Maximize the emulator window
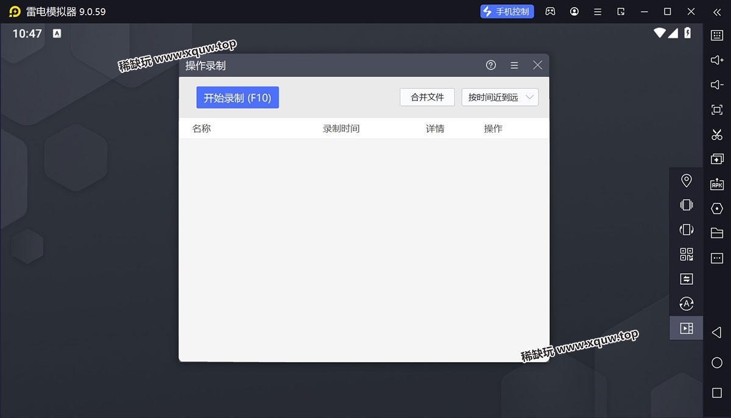The width and height of the screenshot is (731, 418). pyautogui.click(x=668, y=12)
